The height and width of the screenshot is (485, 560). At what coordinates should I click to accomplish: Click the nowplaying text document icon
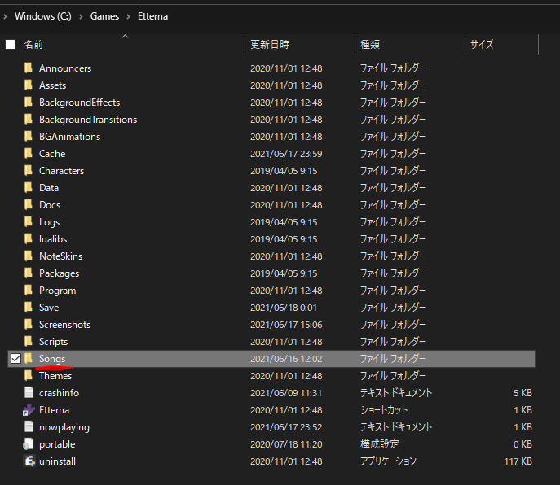(x=29, y=427)
